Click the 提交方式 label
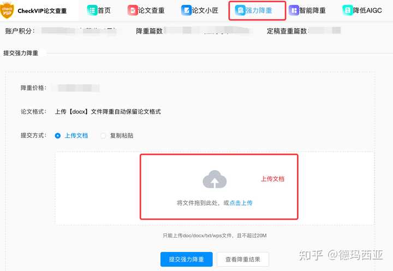This screenshot has width=393, height=271. click(x=33, y=135)
